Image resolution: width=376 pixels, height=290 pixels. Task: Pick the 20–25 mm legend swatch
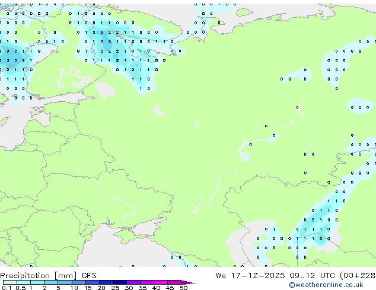click(x=106, y=282)
